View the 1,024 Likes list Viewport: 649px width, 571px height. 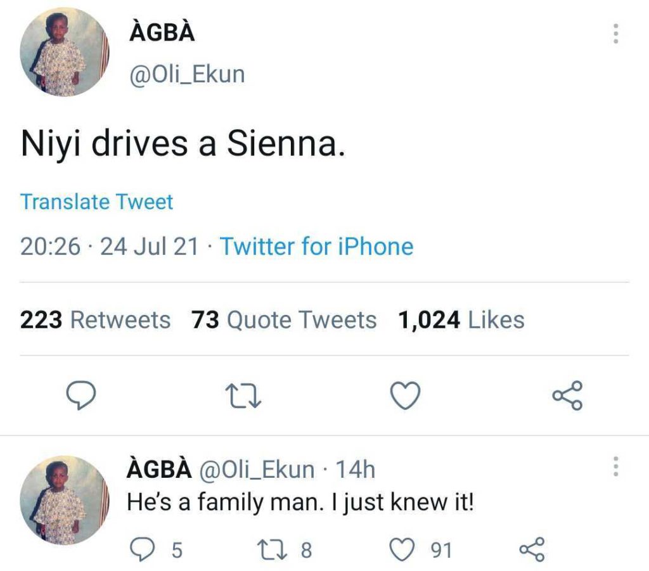point(461,320)
